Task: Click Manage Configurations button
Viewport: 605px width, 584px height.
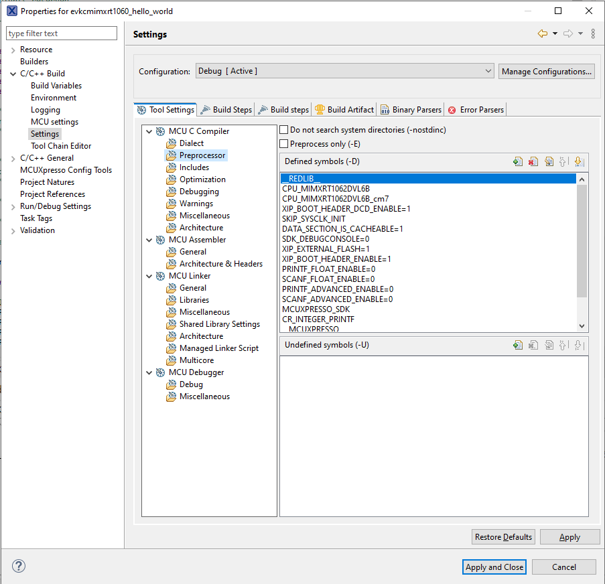Action: (x=546, y=71)
